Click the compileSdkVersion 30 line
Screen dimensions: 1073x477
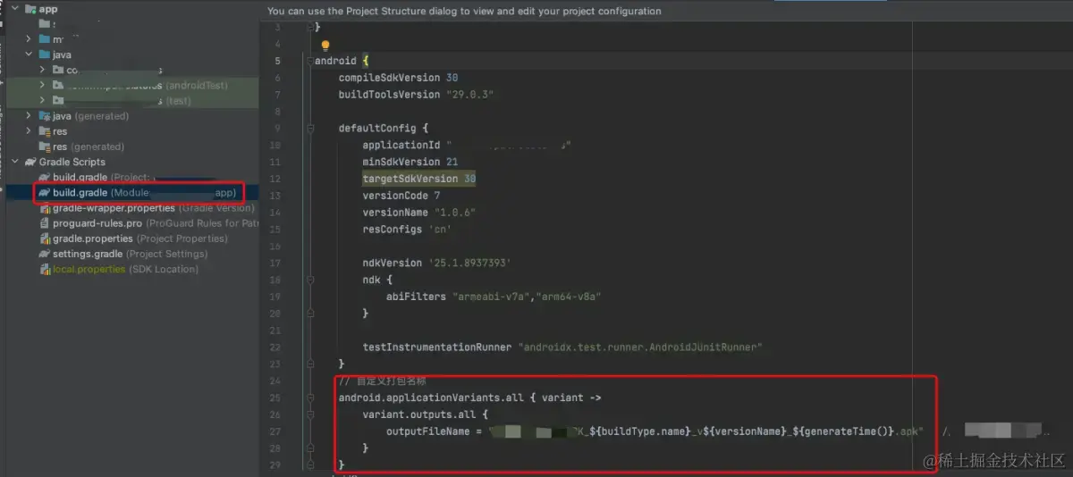tap(398, 78)
